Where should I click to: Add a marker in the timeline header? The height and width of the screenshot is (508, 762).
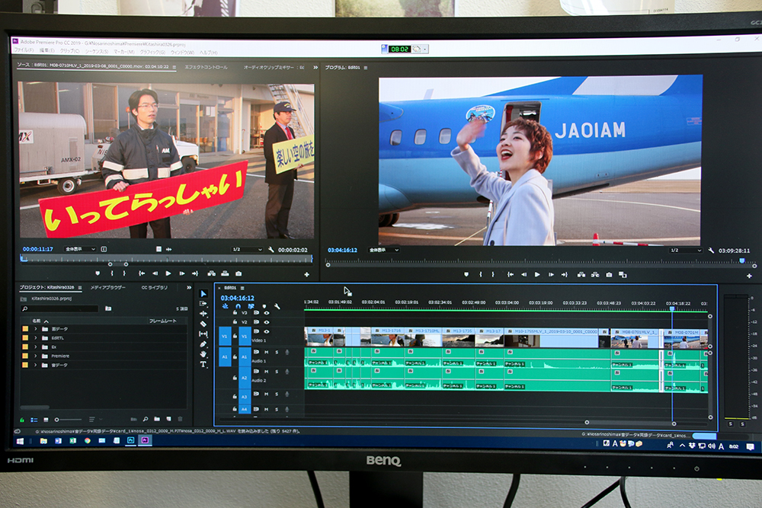click(264, 306)
